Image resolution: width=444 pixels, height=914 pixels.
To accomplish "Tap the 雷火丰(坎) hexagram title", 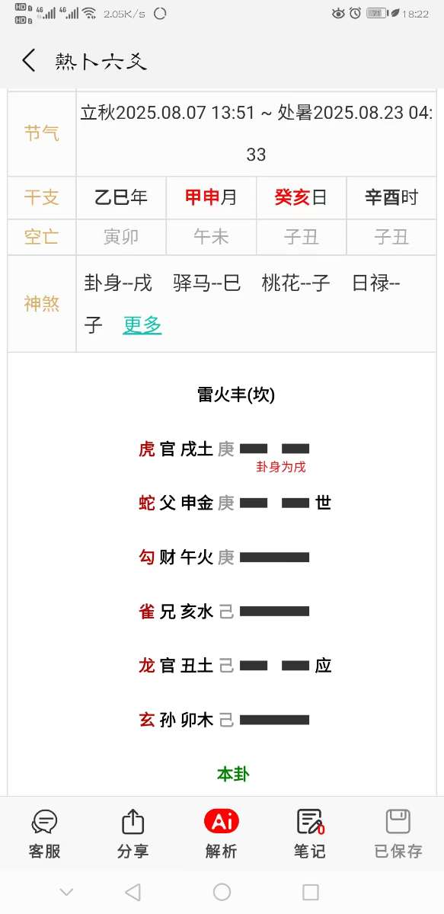I will click(236, 395).
